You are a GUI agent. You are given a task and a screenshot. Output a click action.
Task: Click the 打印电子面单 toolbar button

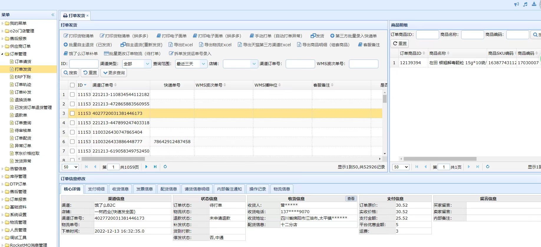pyautogui.click(x=171, y=36)
